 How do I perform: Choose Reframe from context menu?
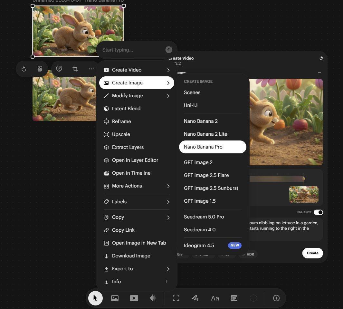(137, 121)
